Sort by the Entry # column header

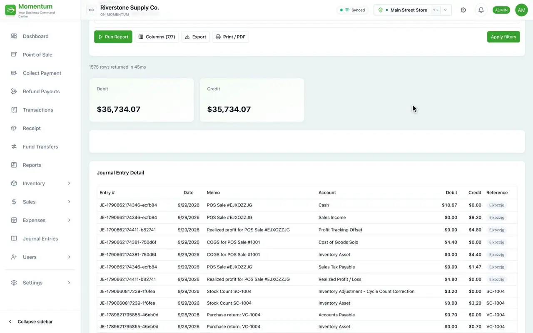[x=107, y=193]
